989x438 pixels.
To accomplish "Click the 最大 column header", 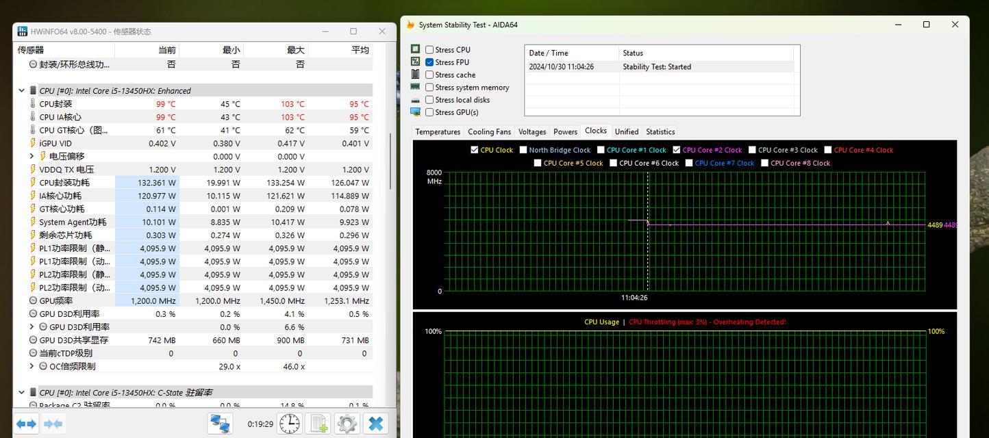I will coord(275,50).
